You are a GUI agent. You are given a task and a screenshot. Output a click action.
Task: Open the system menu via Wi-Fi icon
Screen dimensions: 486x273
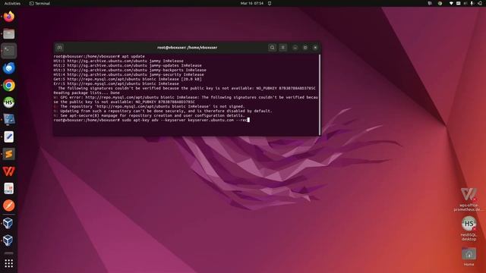click(x=451, y=3)
